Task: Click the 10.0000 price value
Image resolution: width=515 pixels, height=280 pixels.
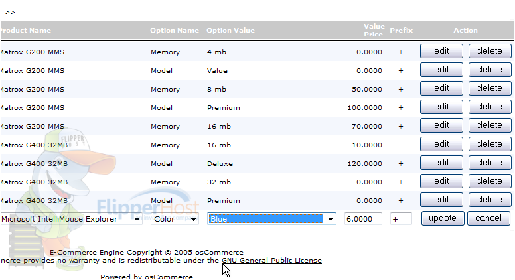Action: pos(367,145)
